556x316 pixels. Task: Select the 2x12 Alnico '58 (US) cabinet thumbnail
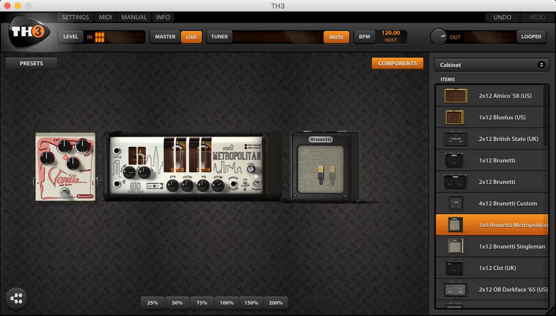tap(456, 96)
